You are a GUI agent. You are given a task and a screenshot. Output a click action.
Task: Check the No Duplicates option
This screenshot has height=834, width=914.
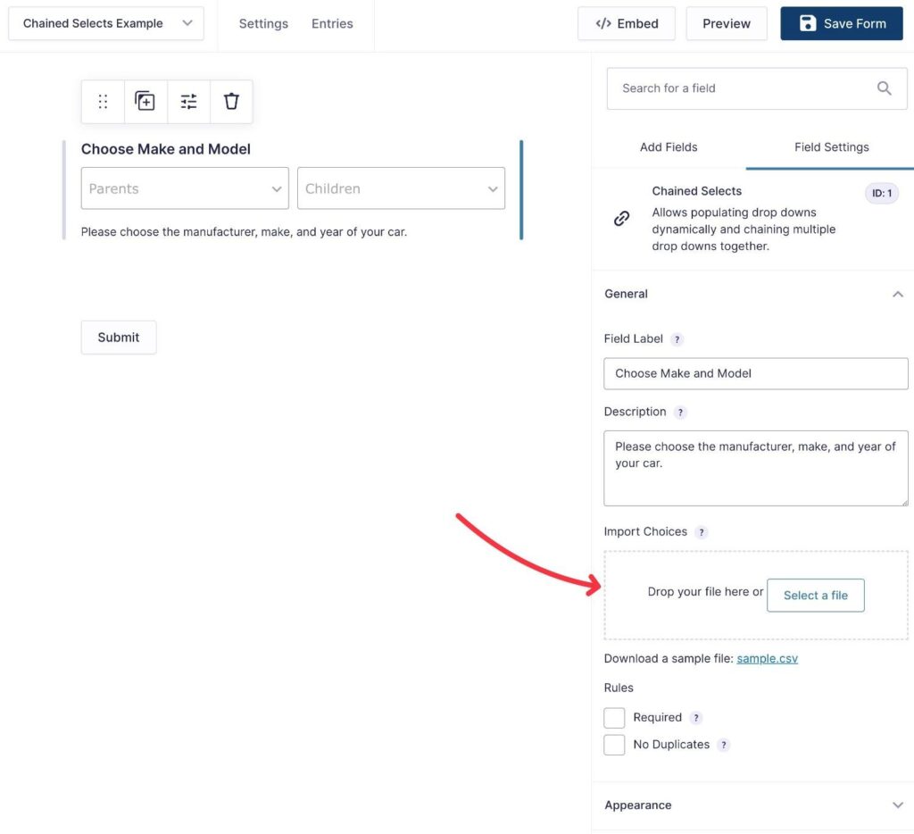tap(614, 744)
